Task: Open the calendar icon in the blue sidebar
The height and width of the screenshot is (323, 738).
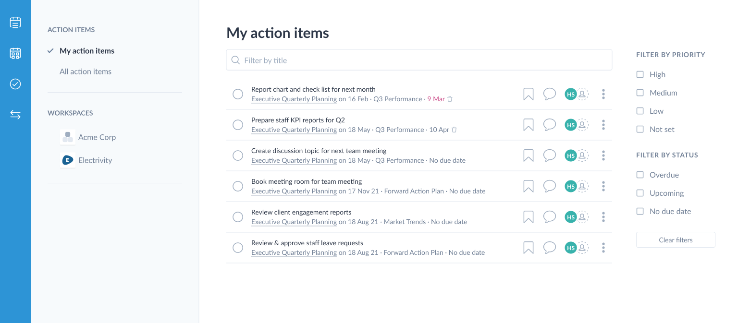Action: tap(15, 53)
